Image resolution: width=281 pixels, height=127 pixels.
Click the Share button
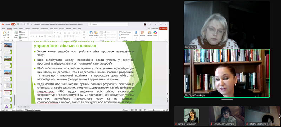pyautogui.click(x=163, y=29)
